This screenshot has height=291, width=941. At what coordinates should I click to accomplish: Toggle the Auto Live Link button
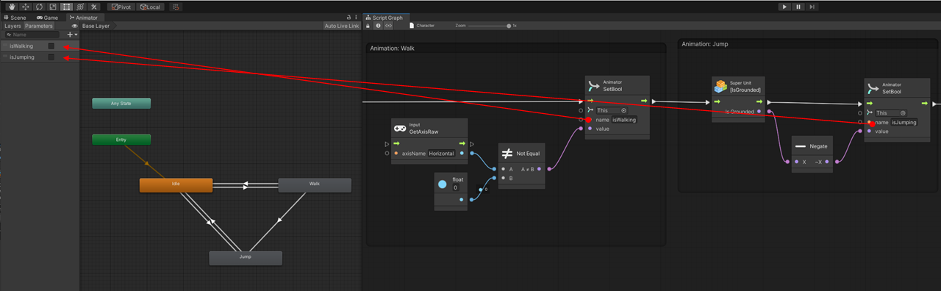[342, 26]
